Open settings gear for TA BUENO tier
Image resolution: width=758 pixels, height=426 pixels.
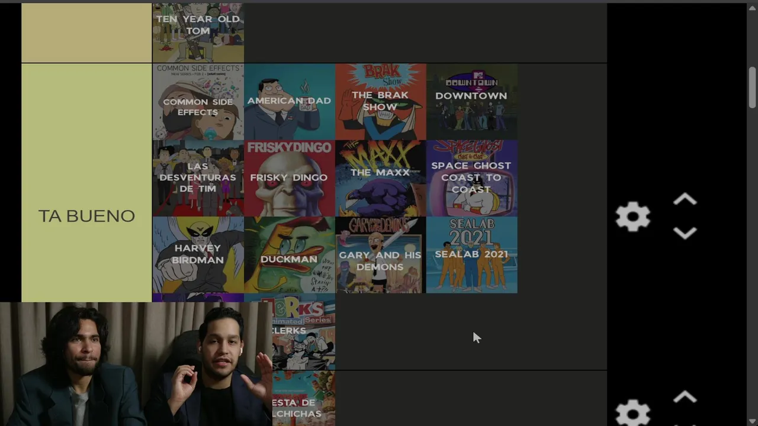coord(632,217)
